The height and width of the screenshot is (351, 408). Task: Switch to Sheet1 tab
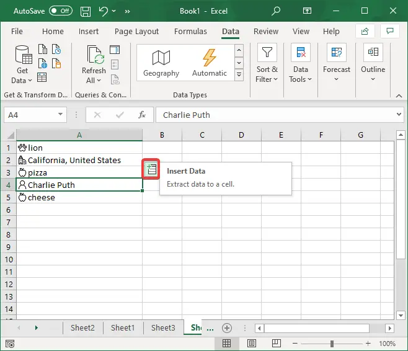point(123,328)
